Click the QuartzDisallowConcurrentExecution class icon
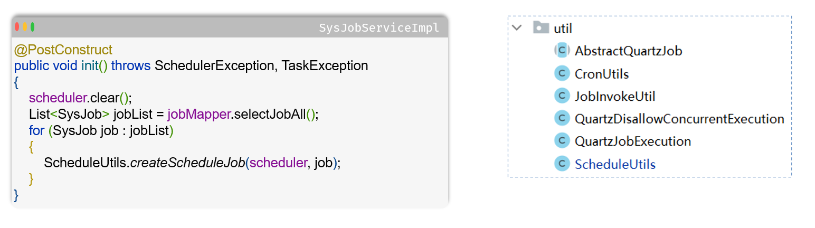The image size is (815, 228). pyautogui.click(x=561, y=119)
